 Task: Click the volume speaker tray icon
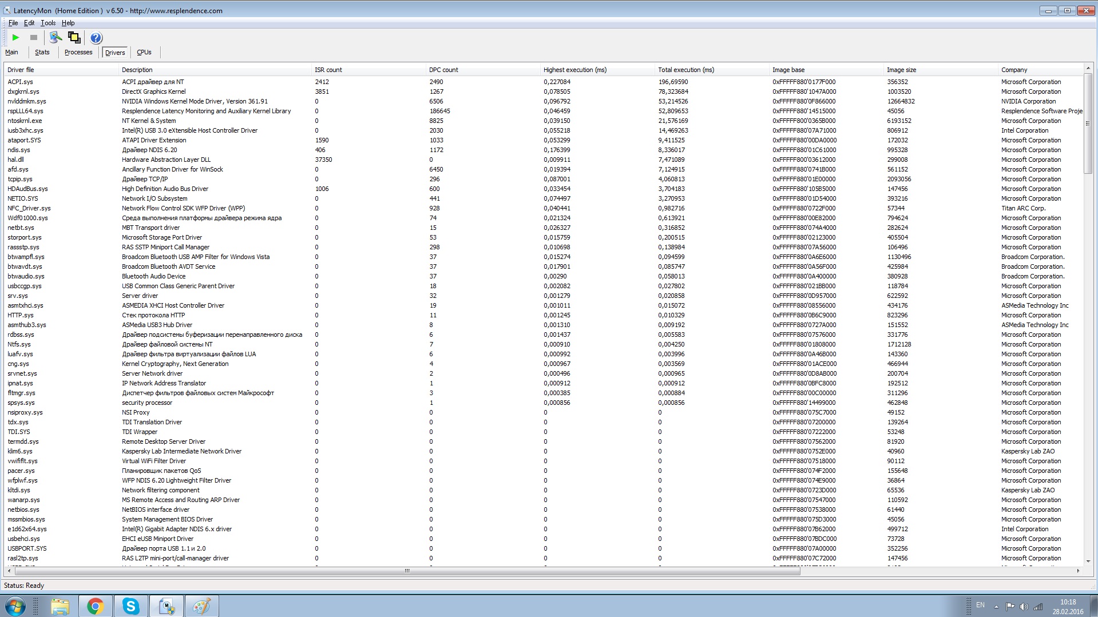1024,607
